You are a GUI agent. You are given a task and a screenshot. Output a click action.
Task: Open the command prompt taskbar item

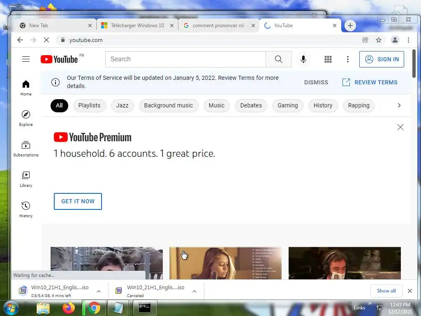point(145,308)
